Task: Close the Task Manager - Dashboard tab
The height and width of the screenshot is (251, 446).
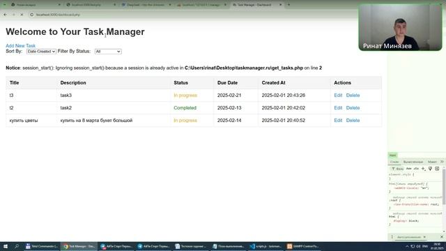Action: (x=280, y=5)
